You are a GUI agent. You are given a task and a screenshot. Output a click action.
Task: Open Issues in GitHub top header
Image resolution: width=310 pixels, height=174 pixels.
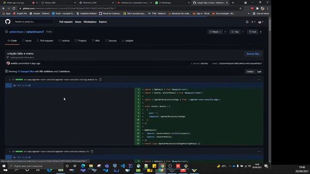(x=78, y=22)
